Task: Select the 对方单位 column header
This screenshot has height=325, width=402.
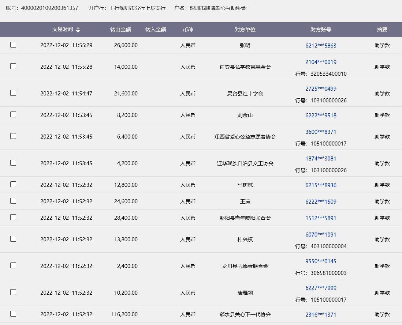Action: point(245,30)
